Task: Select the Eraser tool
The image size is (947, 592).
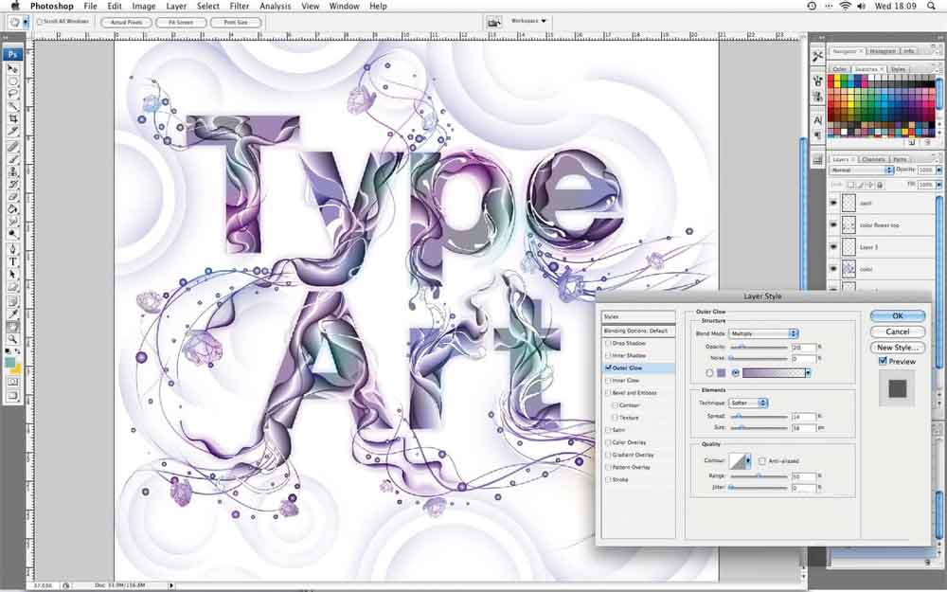Action: click(x=12, y=197)
